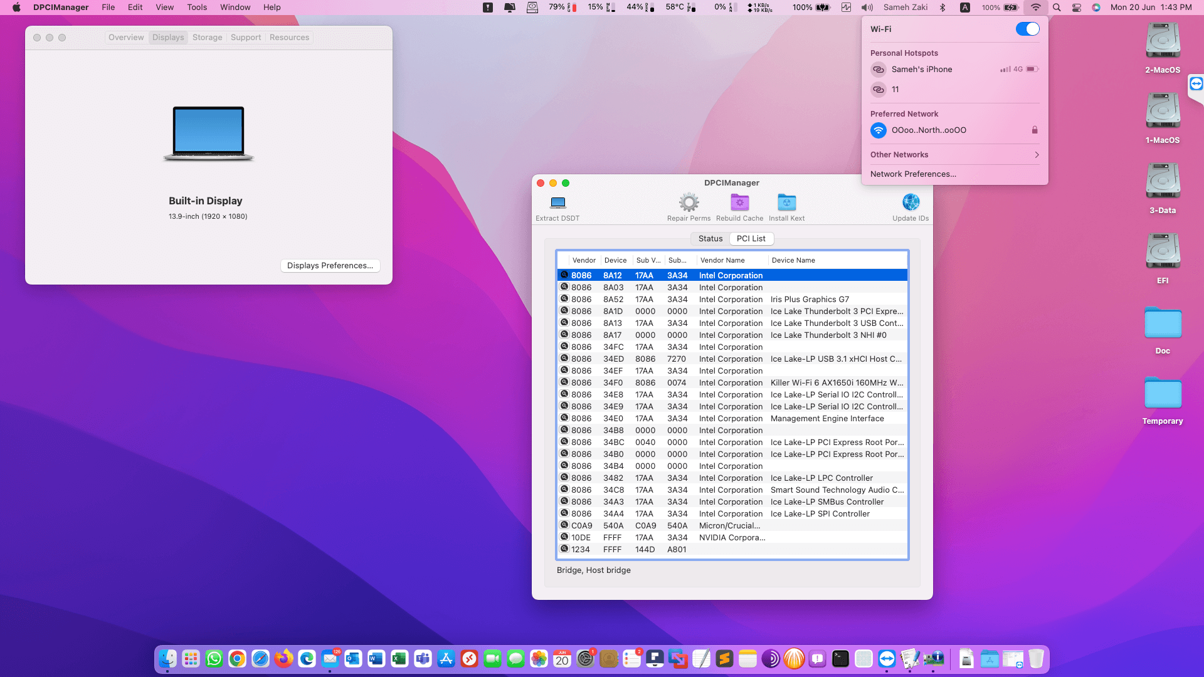Click the Displays Preferences button
This screenshot has width=1204, height=677.
click(330, 266)
